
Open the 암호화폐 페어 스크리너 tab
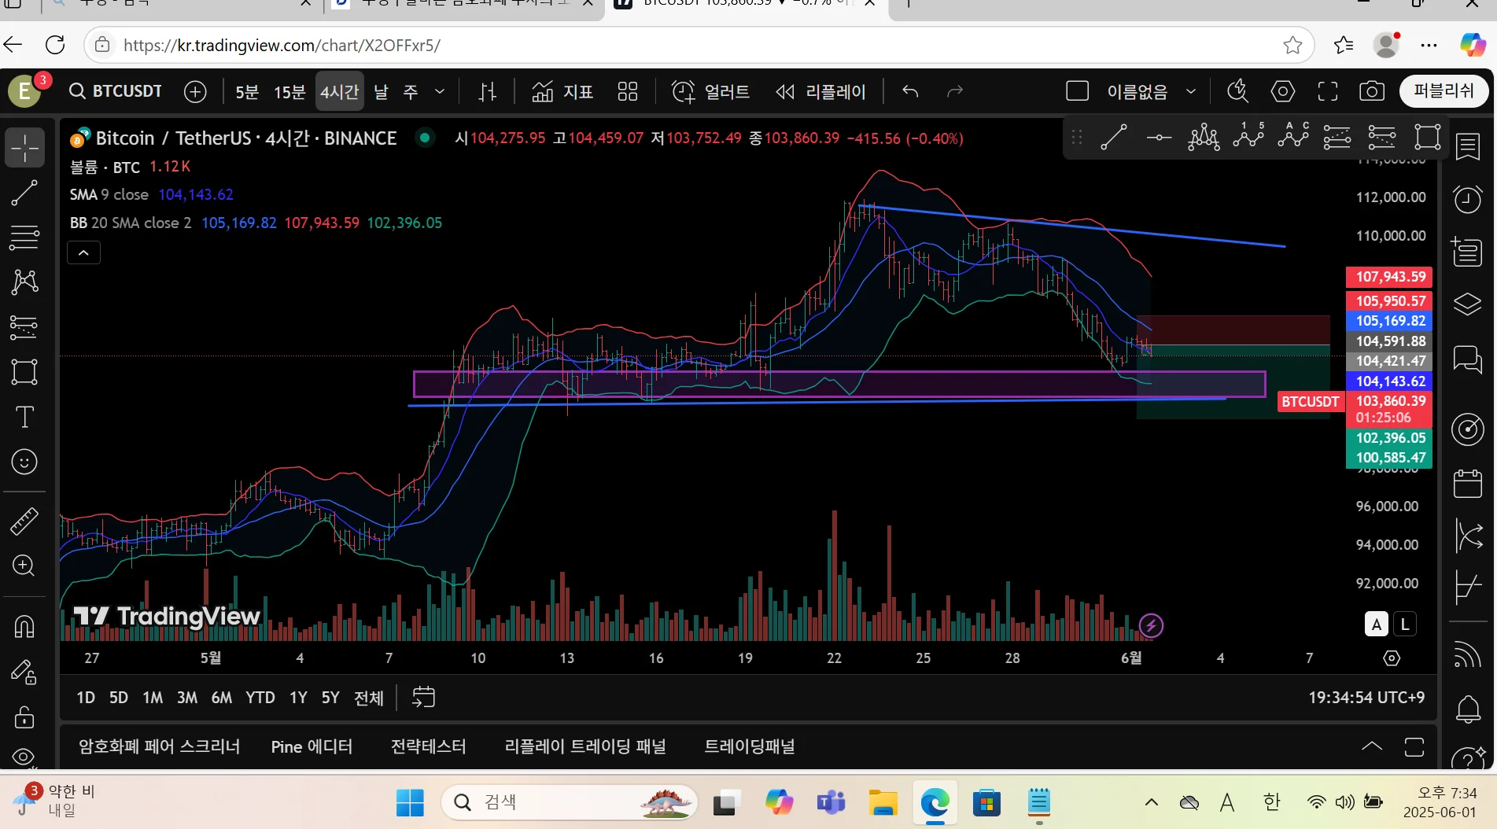coord(159,746)
